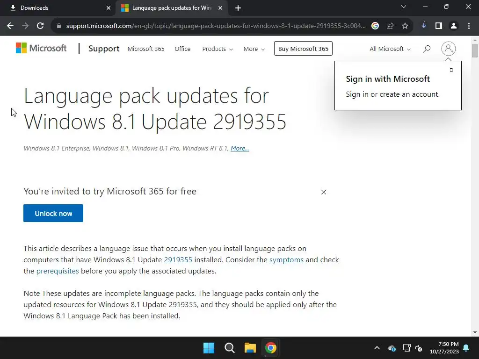Open a new browser tab
The image size is (479, 359).
[x=238, y=8]
